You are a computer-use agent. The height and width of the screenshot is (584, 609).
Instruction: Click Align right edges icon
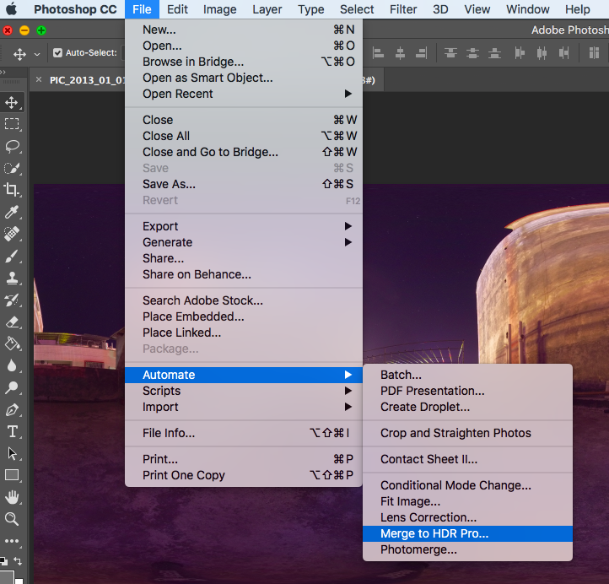(422, 53)
